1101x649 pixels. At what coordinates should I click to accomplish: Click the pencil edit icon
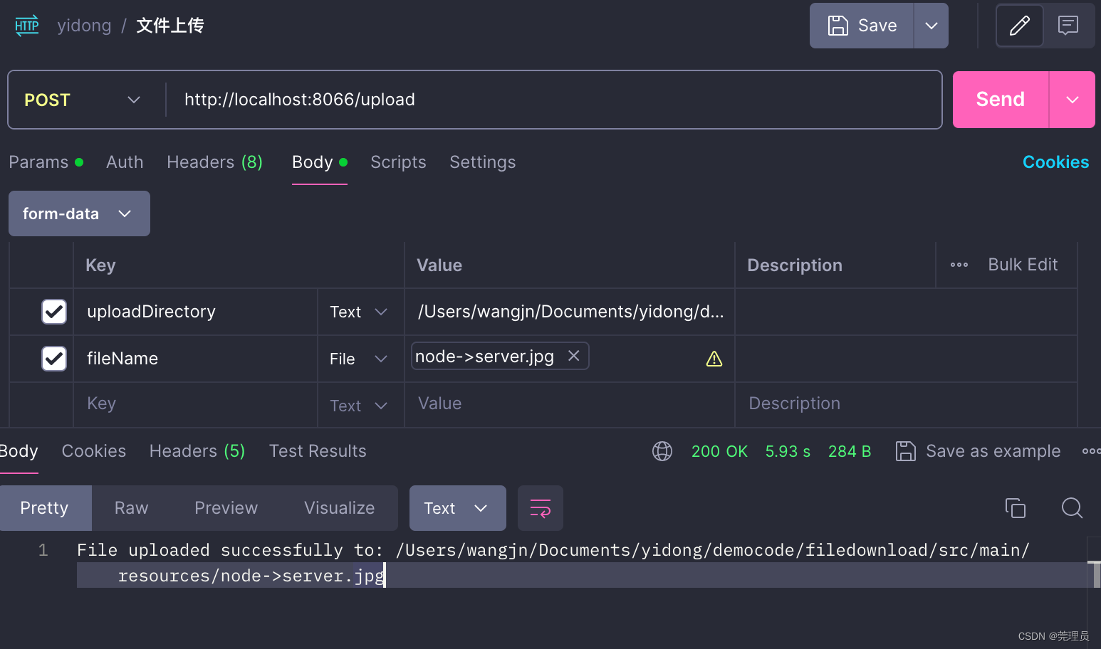tap(1020, 26)
